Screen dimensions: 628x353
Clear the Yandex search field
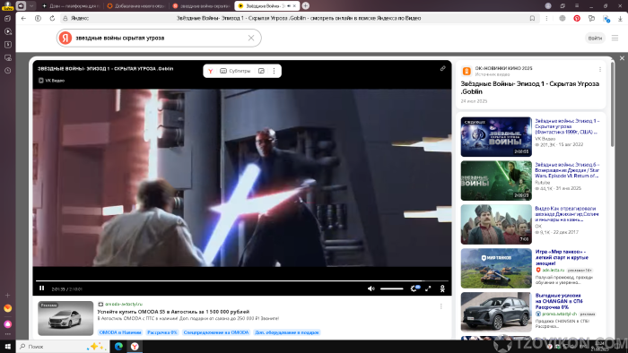click(251, 38)
